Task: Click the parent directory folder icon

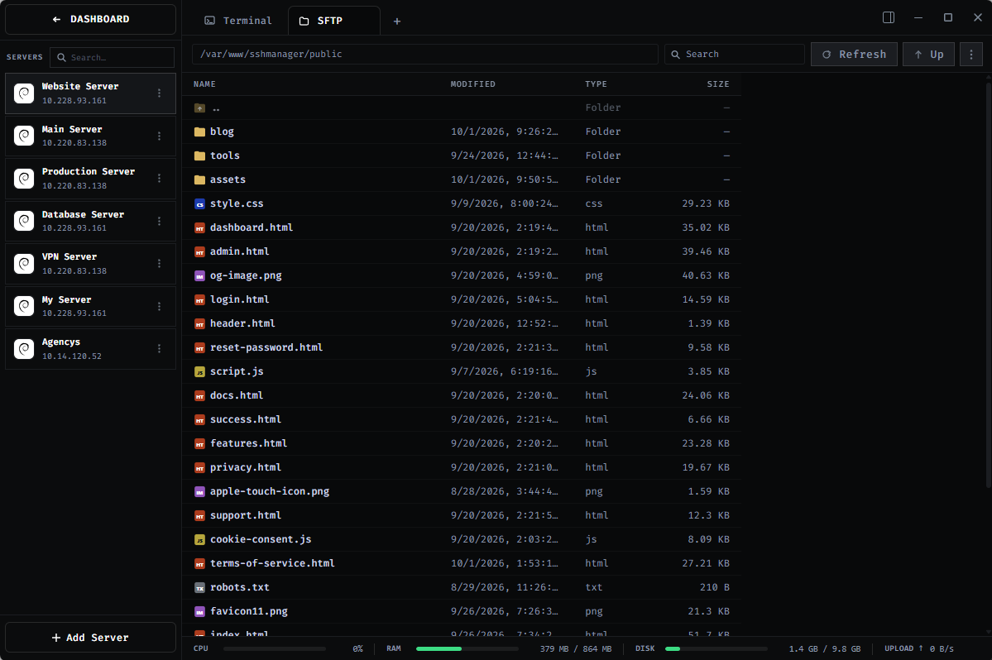Action: (x=200, y=108)
